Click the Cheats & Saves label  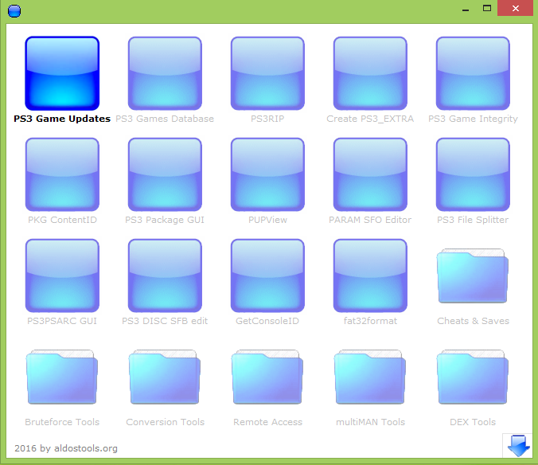473,321
